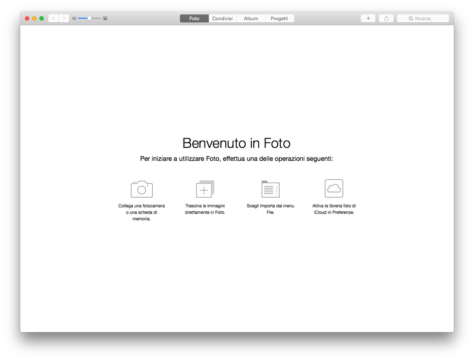Viewport: 474px width, 361px height.
Task: Click the camera icon for connecting a camera
Action: pyautogui.click(x=142, y=189)
